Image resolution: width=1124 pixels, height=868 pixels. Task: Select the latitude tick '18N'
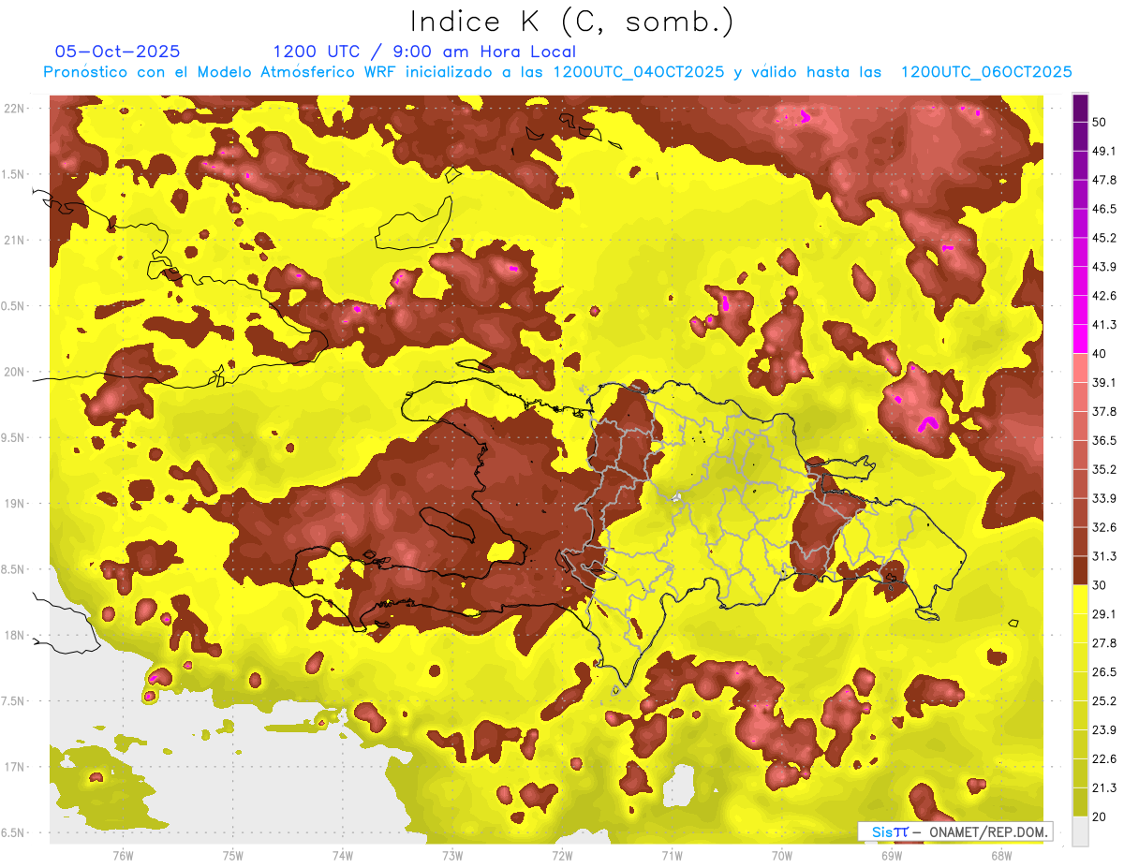click(x=14, y=635)
